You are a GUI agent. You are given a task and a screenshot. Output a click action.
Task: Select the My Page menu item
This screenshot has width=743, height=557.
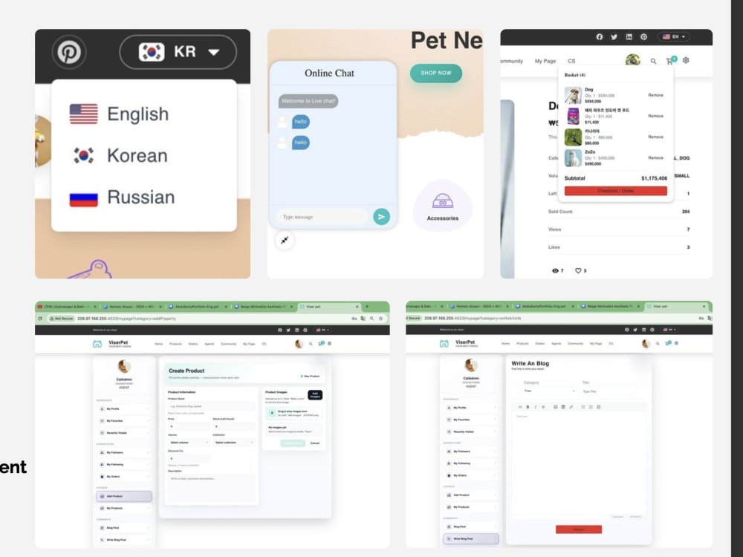[545, 61]
